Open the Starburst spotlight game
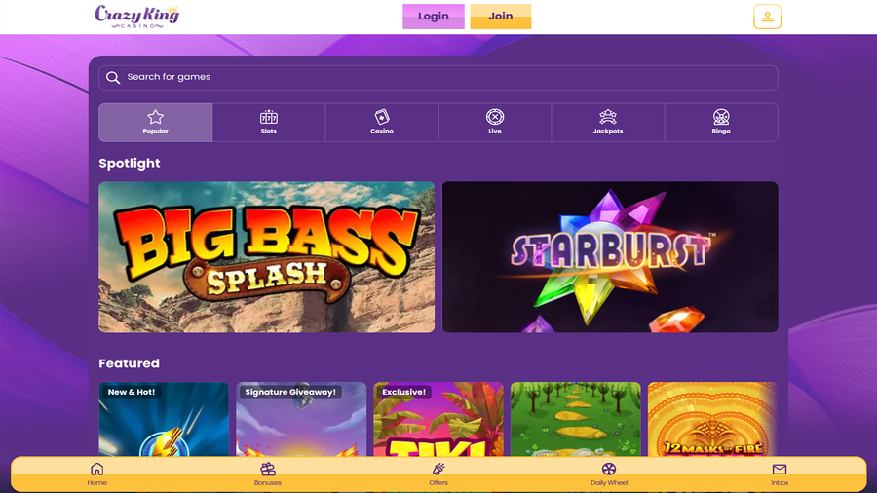 (610, 257)
